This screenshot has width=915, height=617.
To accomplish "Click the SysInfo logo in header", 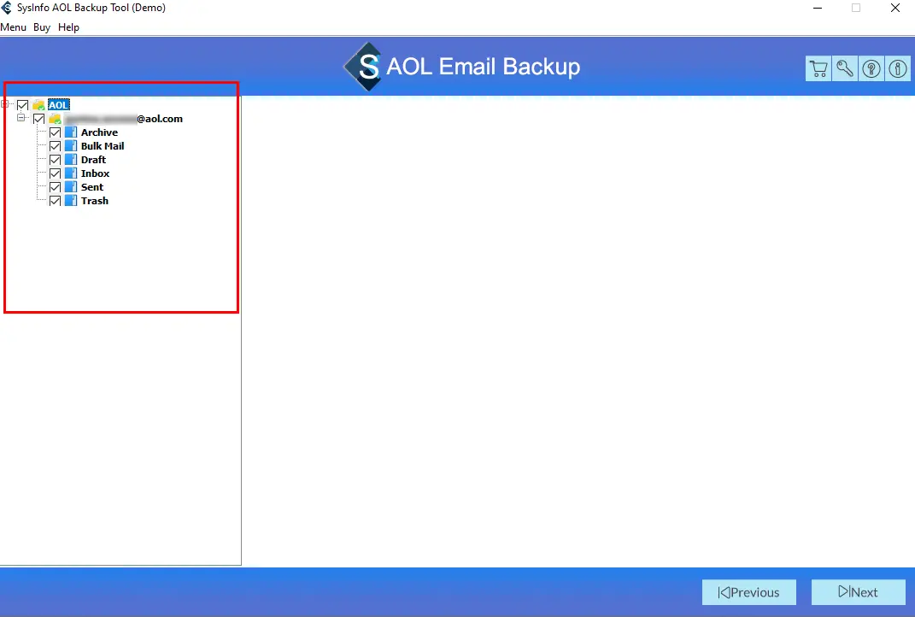I will [364, 67].
